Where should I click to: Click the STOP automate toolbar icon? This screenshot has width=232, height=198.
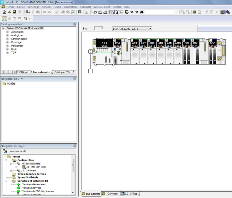[211, 12]
